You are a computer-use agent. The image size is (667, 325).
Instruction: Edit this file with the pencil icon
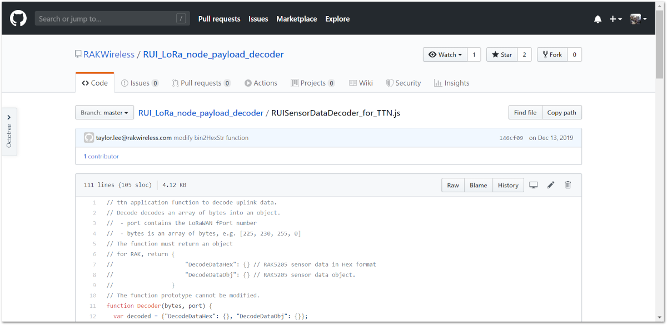pos(551,185)
